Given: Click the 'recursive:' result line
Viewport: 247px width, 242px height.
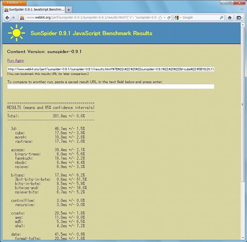Looking at the screenshot, I should [x=50, y=205].
